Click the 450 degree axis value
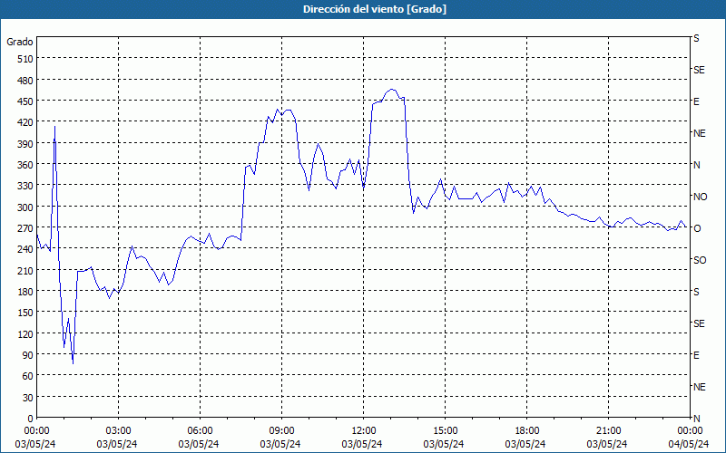Image resolution: width=726 pixels, height=453 pixels. click(26, 101)
